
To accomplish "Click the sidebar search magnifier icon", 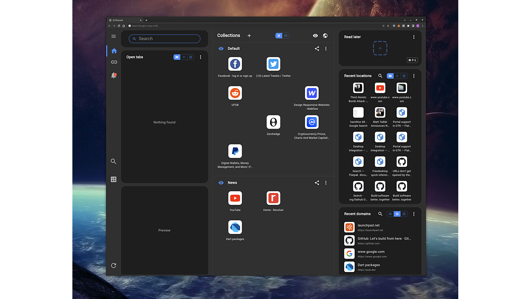I will pos(114,161).
